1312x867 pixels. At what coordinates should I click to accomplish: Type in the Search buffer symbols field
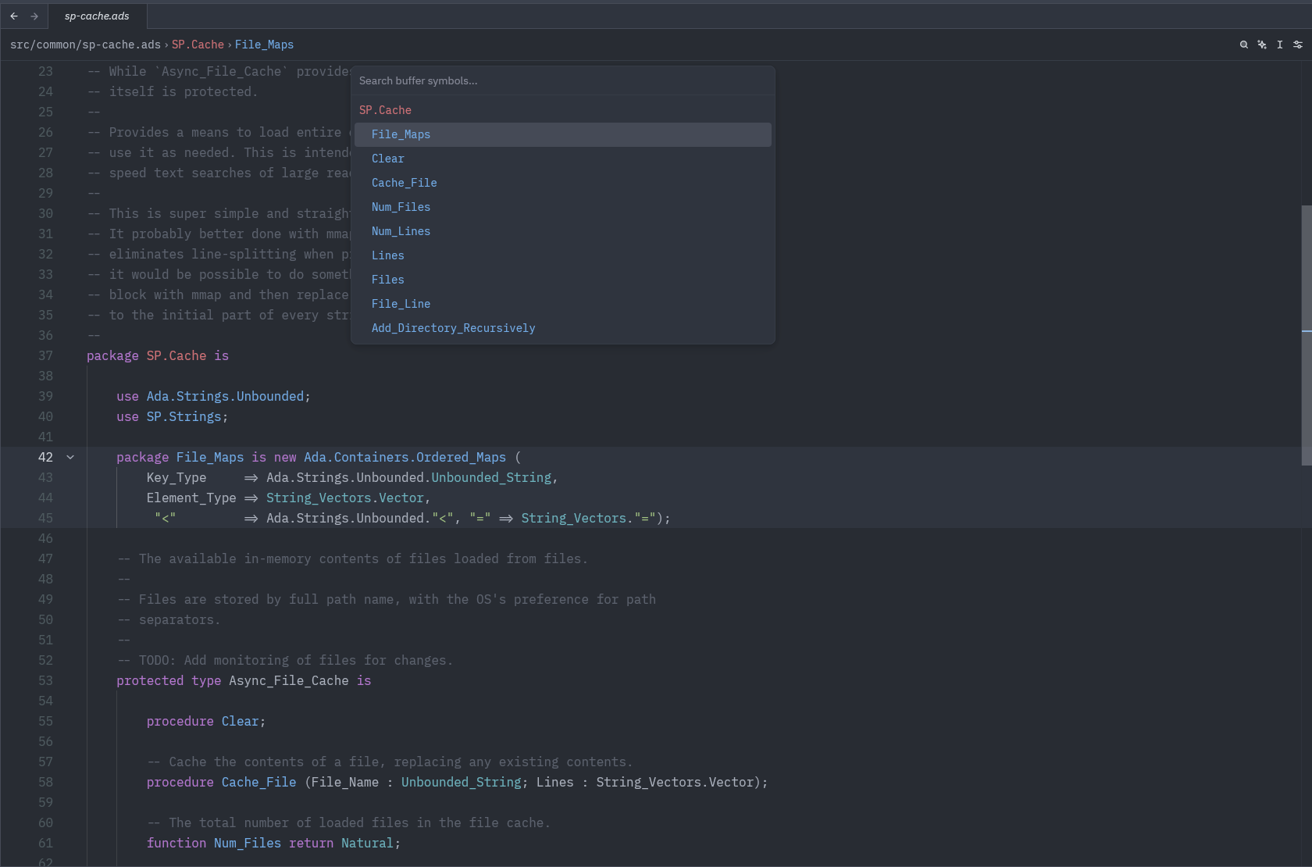coord(562,80)
